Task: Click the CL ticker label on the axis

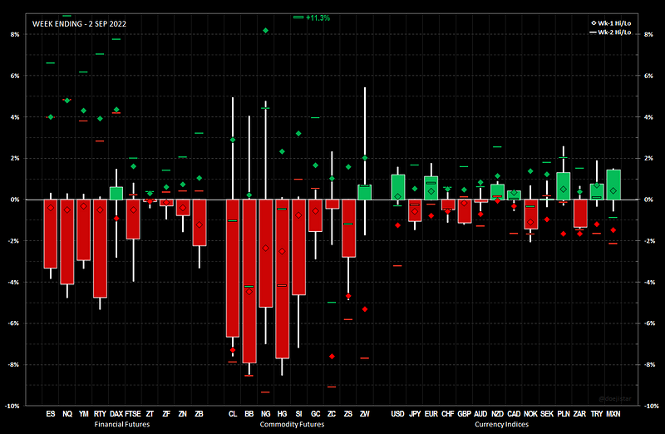Action: click(x=232, y=413)
